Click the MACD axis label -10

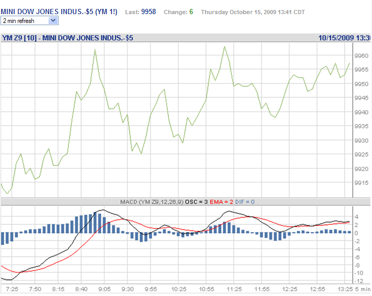pos(358,273)
